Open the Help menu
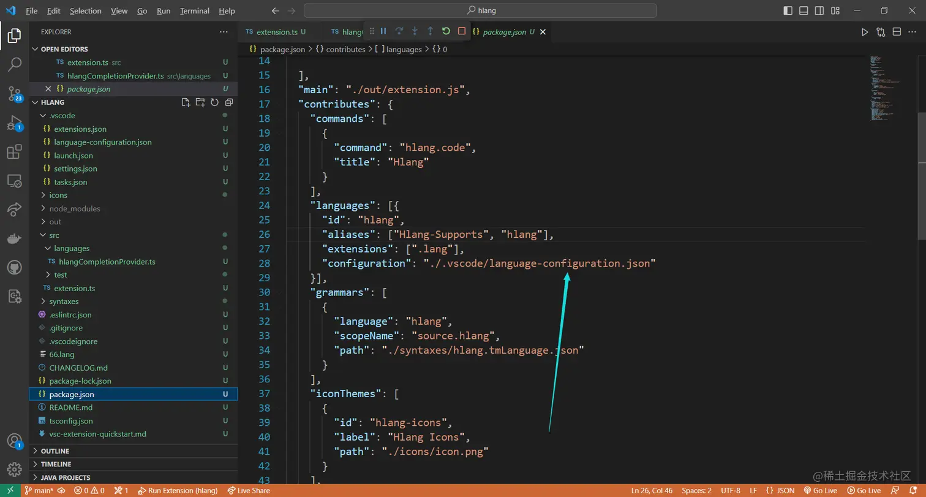Image resolution: width=926 pixels, height=497 pixels. point(227,10)
